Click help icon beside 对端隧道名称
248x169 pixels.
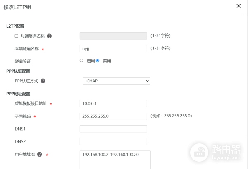pos(49,36)
